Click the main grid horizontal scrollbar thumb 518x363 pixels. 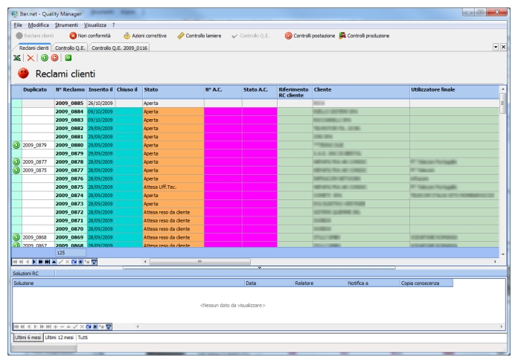tap(200, 262)
